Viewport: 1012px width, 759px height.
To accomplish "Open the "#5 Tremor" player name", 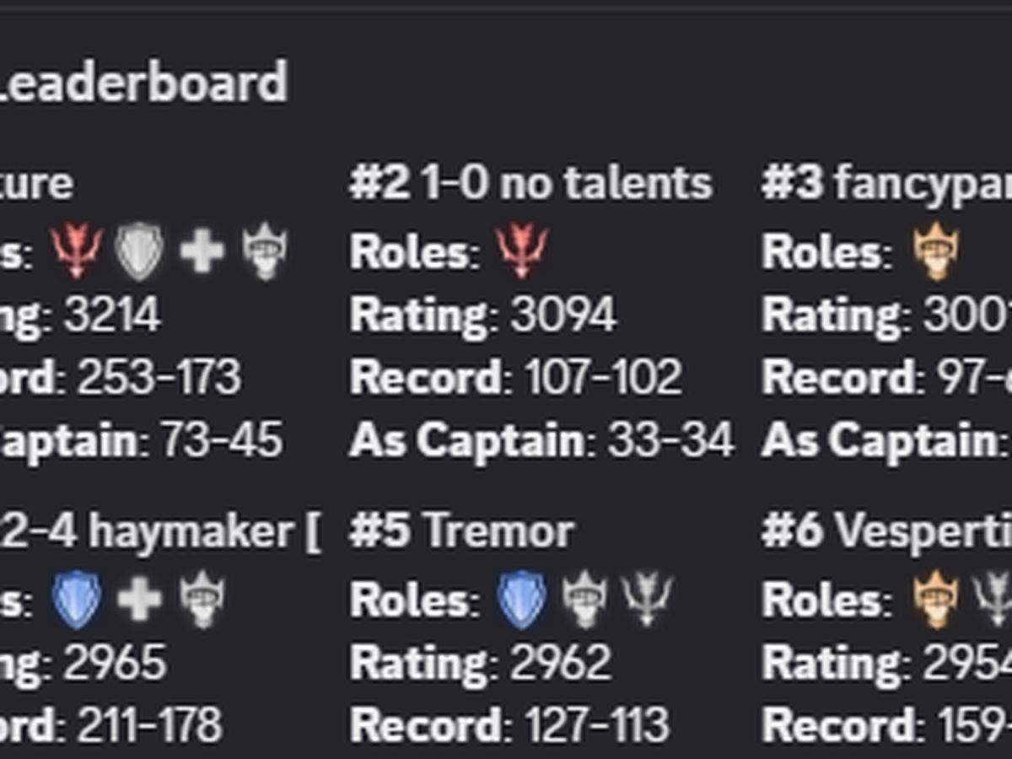I will click(x=462, y=531).
